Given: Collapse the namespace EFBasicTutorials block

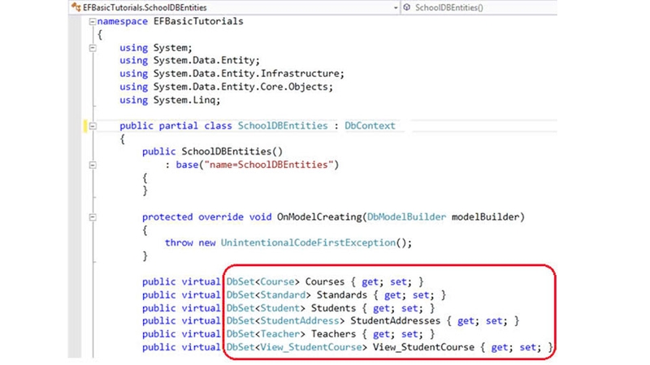Looking at the screenshot, I should [93, 22].
